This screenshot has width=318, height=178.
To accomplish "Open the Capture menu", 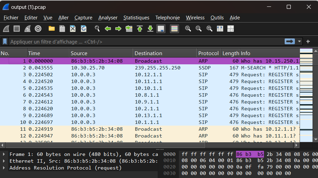I will coord(83,18).
